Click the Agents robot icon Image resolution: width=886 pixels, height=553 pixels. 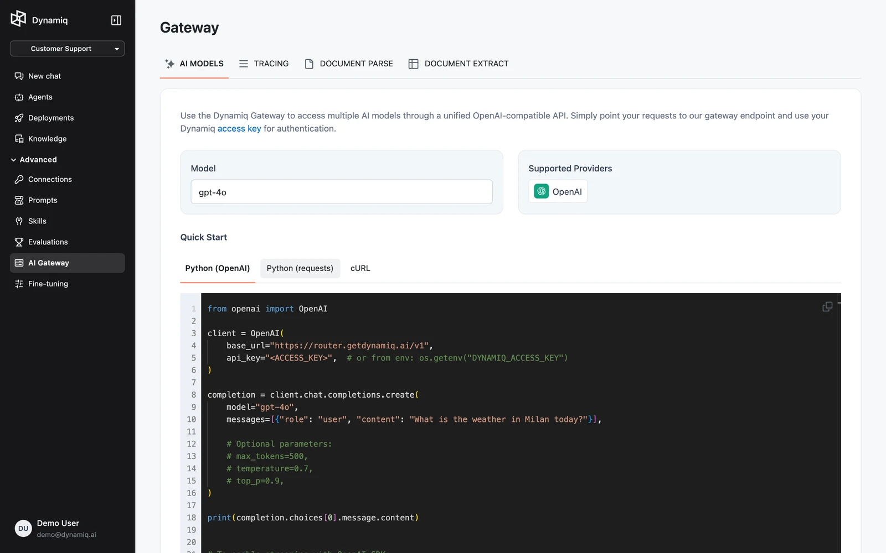click(19, 97)
